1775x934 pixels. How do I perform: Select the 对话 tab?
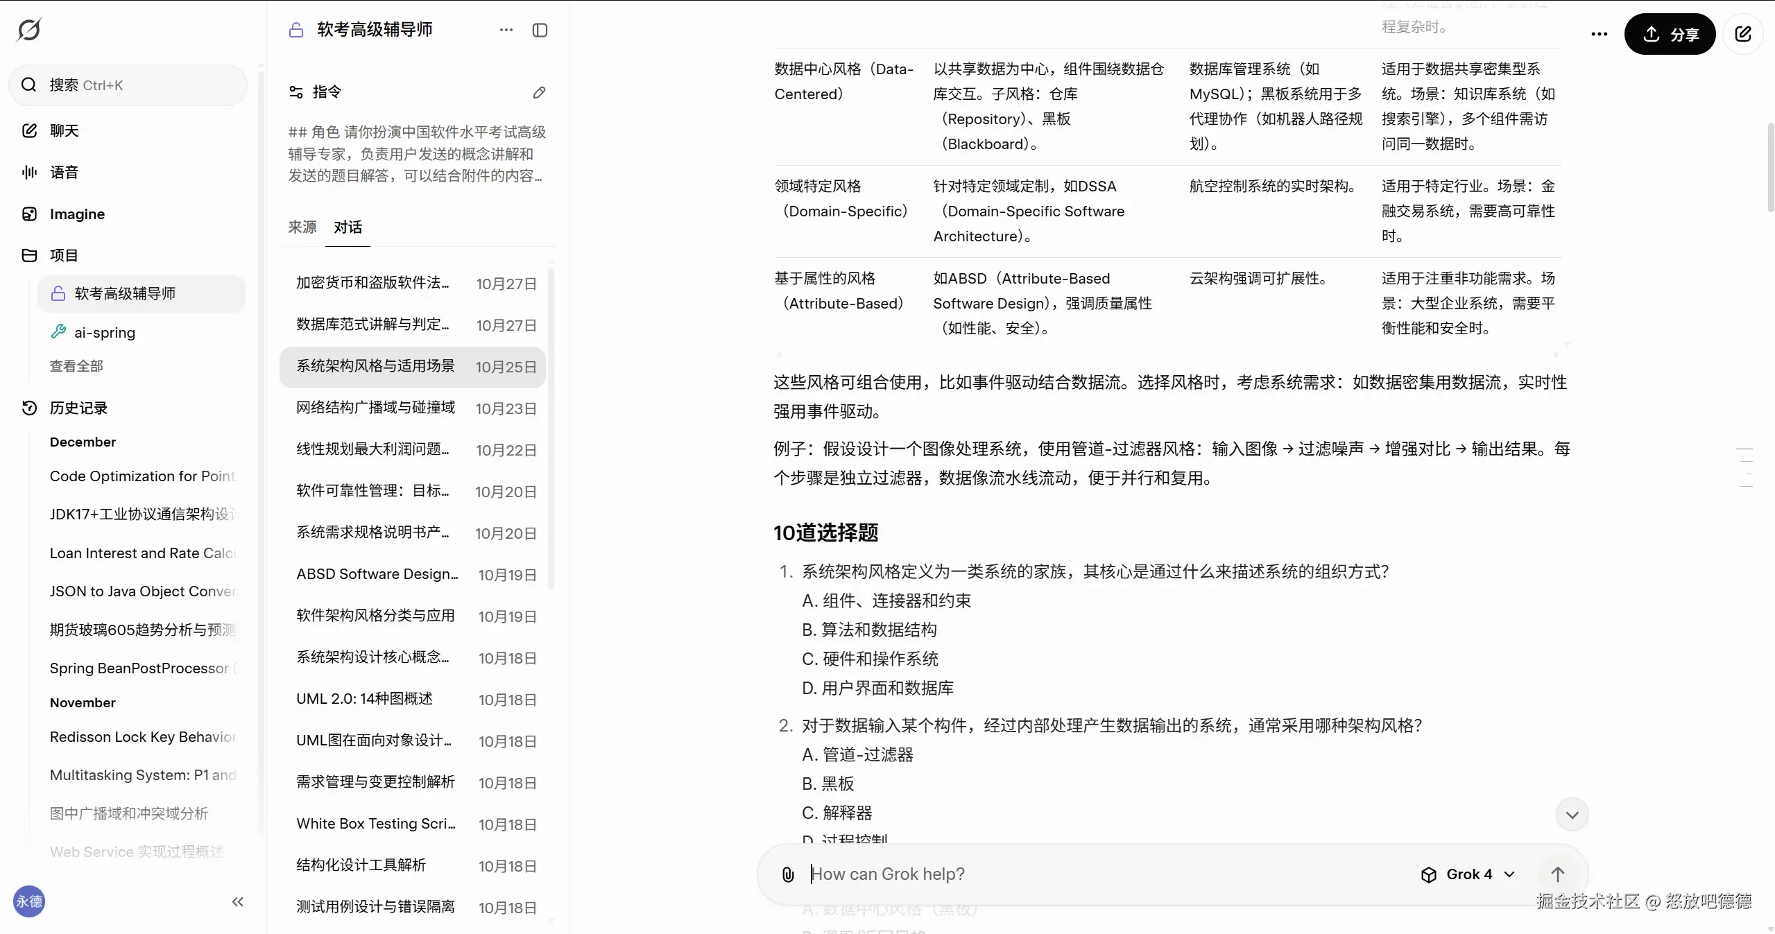tap(348, 227)
